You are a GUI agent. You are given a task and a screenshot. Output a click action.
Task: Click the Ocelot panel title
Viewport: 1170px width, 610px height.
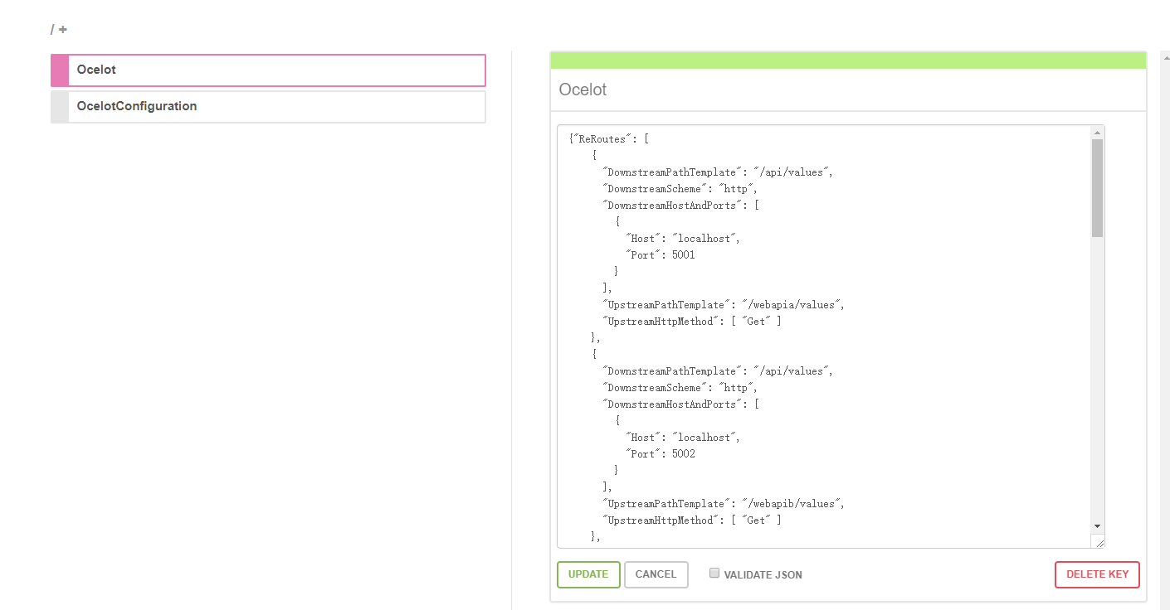(583, 90)
